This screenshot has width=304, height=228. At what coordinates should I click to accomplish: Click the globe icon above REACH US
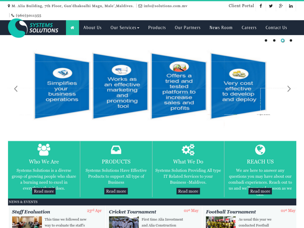pos(260,149)
